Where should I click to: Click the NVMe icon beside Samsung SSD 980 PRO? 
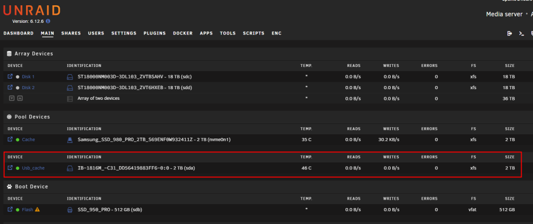(70, 140)
